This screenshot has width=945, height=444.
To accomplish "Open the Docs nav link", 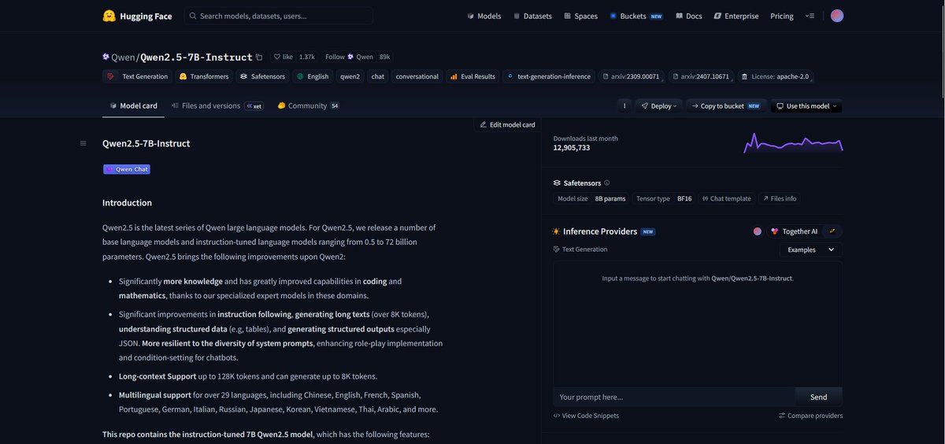I will click(688, 16).
